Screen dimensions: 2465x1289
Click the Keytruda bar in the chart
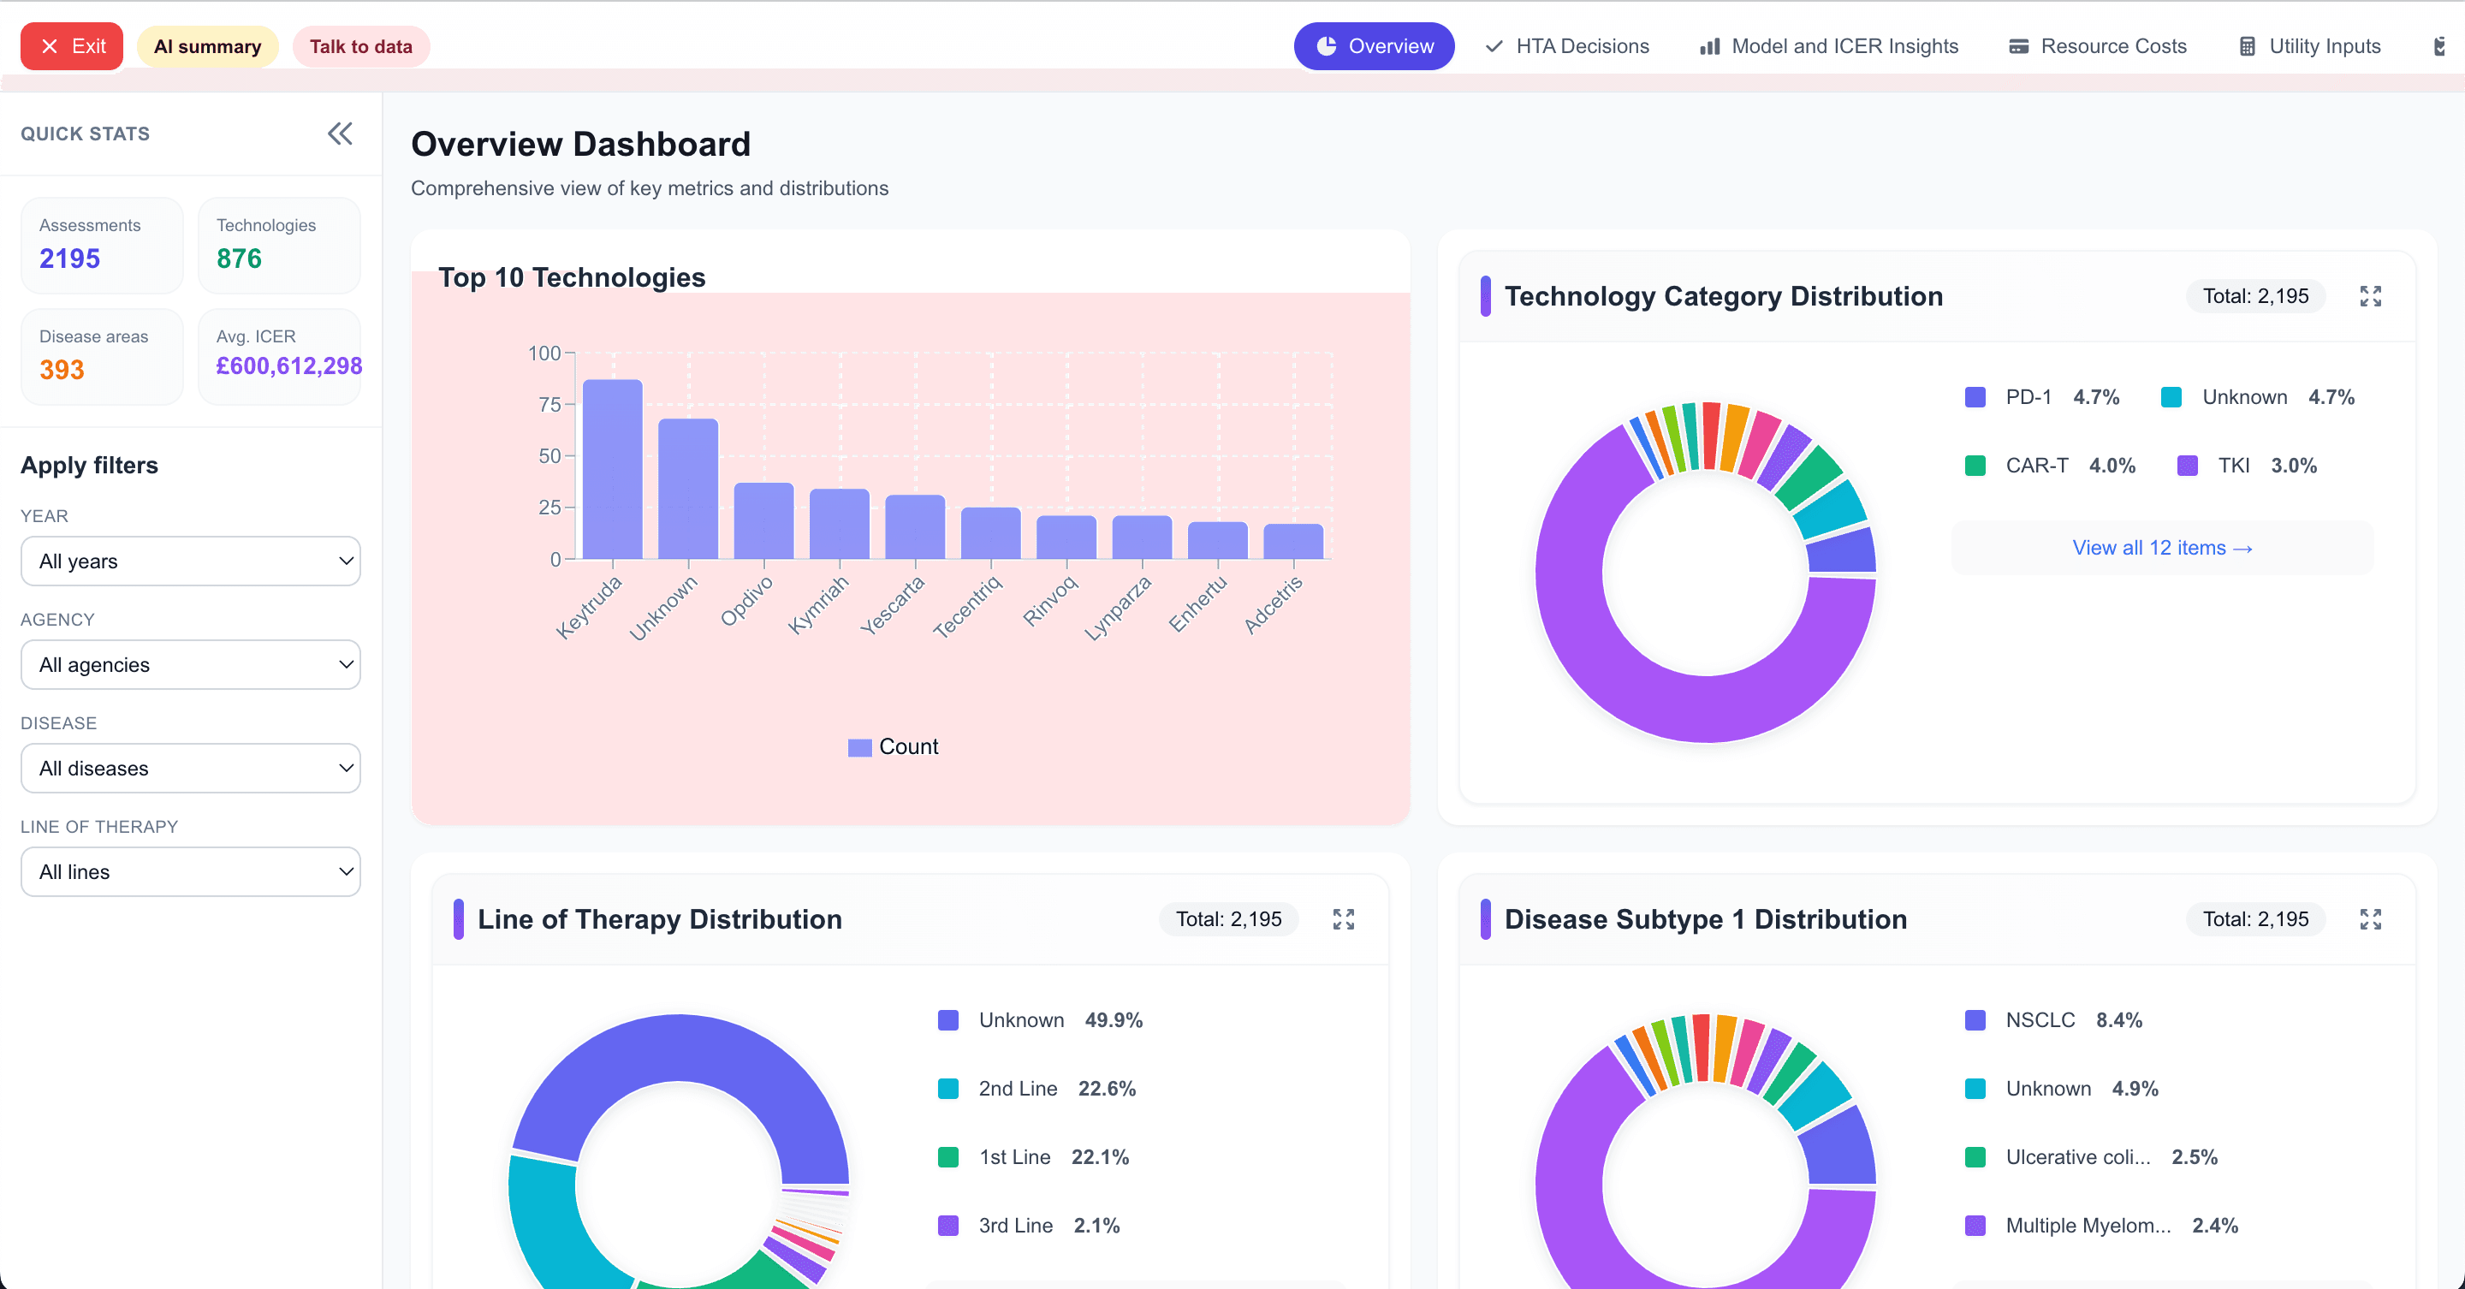click(613, 469)
